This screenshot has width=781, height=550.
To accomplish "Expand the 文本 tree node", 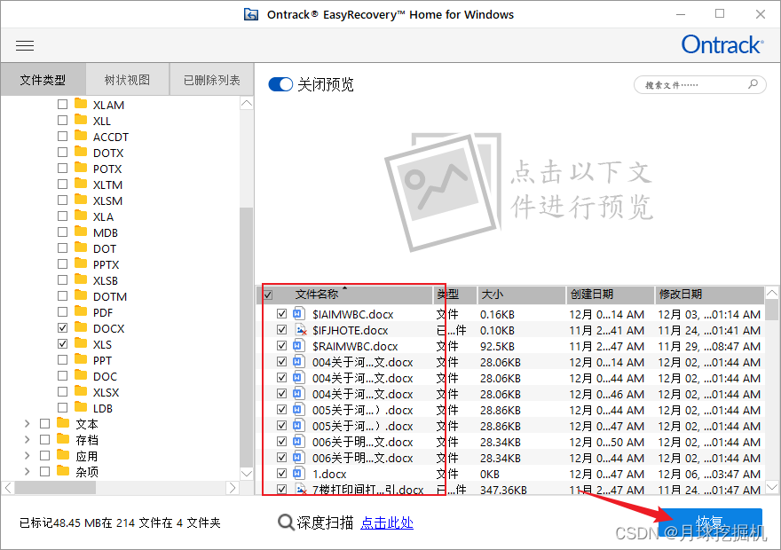I will tap(27, 423).
